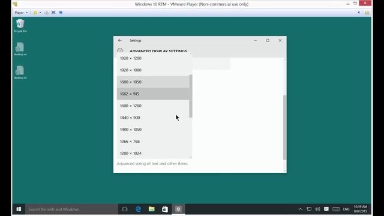Click the resolution list scrollbar thumb
Image resolution: width=384 pixels, height=216 pixels.
tap(191, 96)
